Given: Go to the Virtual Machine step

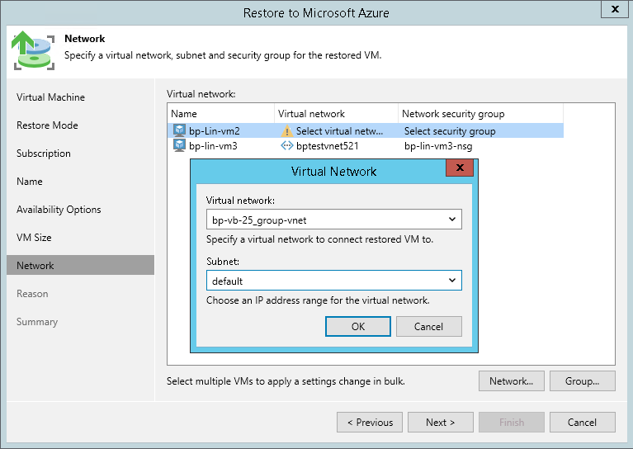Looking at the screenshot, I should tap(50, 97).
